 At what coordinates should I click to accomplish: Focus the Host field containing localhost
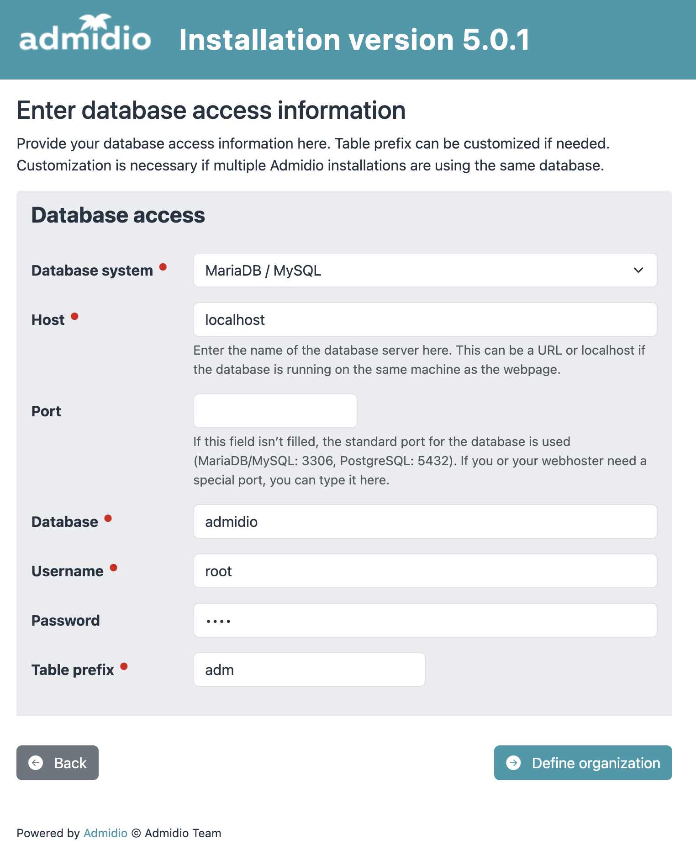click(425, 319)
